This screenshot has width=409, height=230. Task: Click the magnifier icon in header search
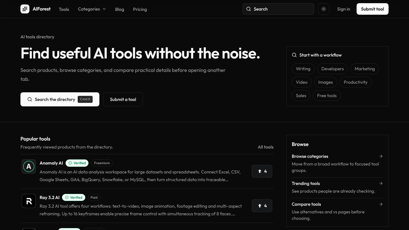click(249, 9)
